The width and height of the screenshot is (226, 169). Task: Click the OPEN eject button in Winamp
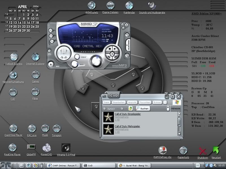[51, 65]
